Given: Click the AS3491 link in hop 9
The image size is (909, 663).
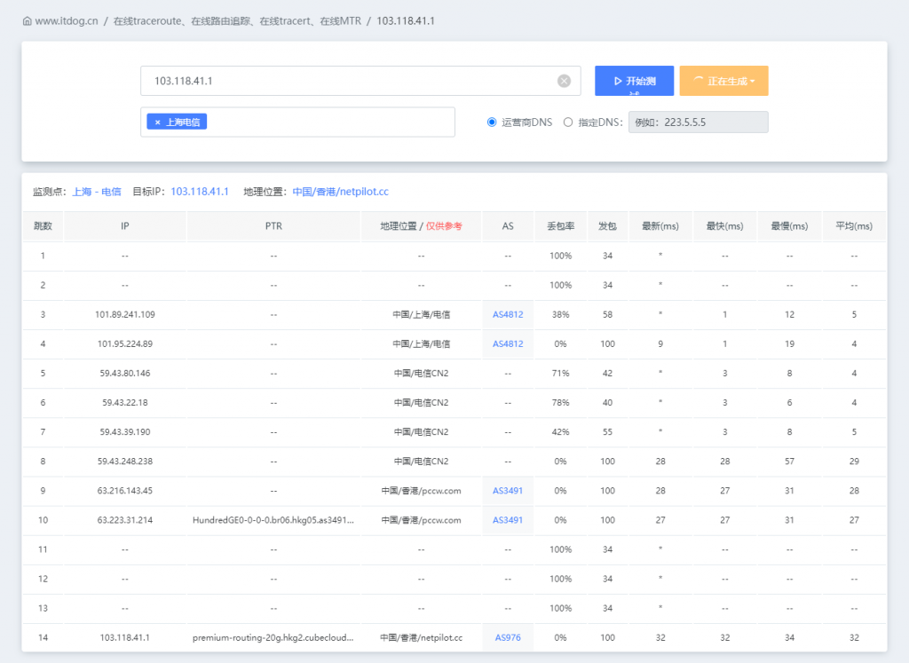Looking at the screenshot, I should 507,490.
